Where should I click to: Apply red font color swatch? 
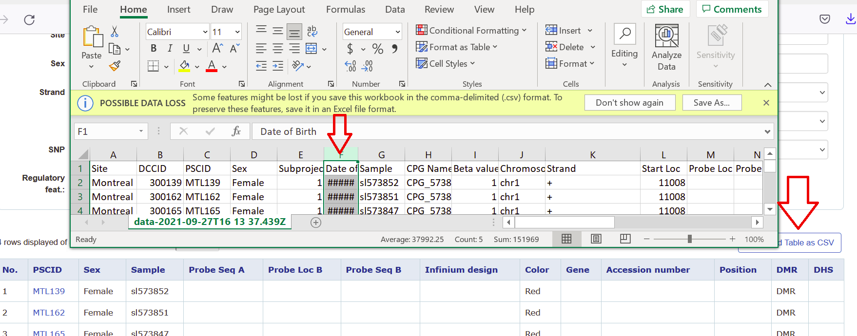point(212,66)
